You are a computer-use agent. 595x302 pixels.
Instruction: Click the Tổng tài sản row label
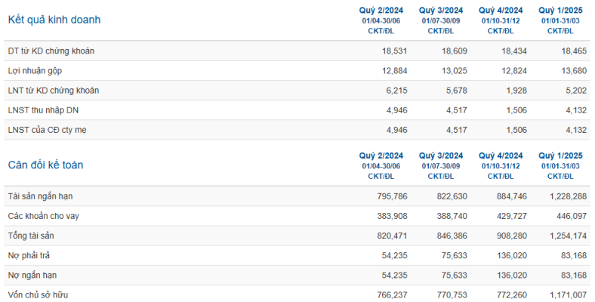tap(31, 236)
